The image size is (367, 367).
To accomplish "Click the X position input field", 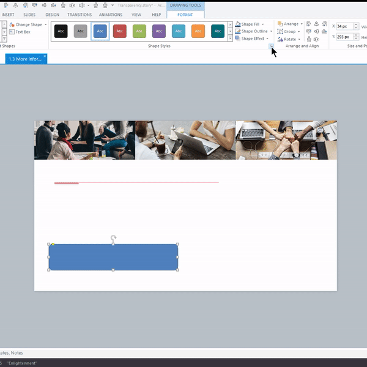I will click(345, 26).
